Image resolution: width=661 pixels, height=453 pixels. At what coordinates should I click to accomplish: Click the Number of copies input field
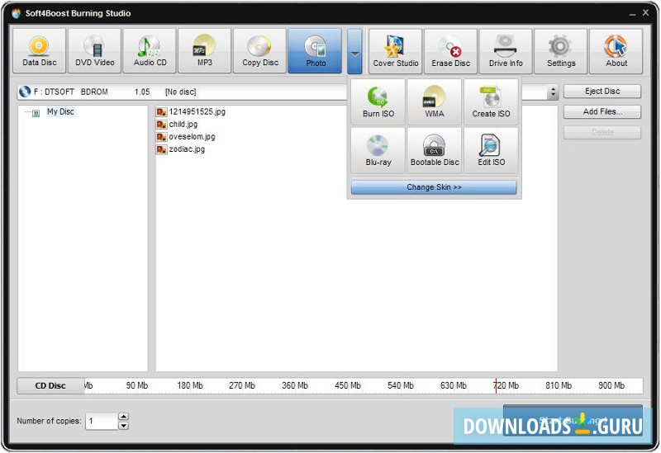(x=102, y=421)
